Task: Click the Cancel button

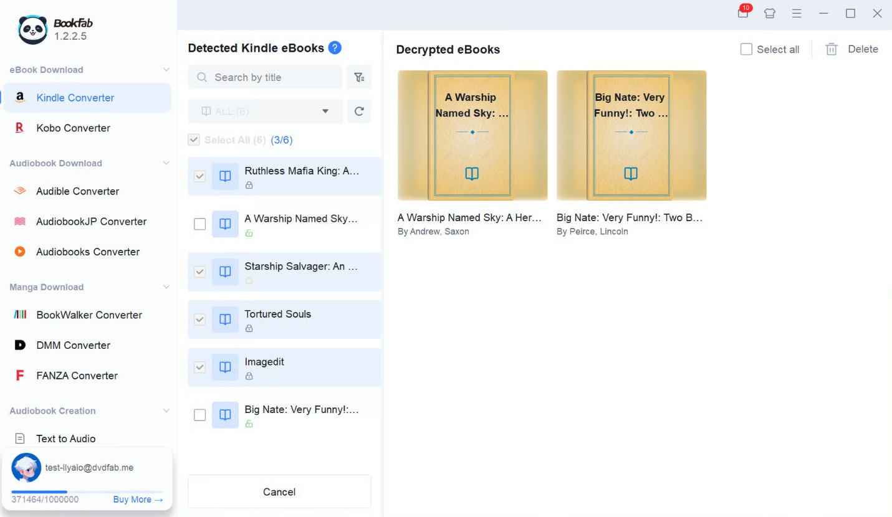Action: point(279,491)
